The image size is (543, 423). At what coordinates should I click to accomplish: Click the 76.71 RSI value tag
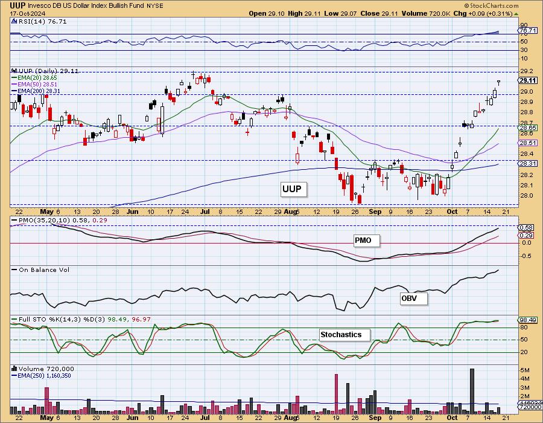[528, 31]
